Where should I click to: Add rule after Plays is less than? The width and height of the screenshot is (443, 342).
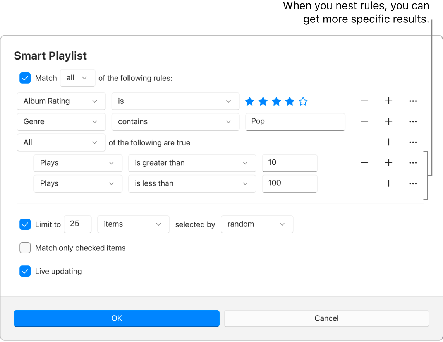[388, 183]
